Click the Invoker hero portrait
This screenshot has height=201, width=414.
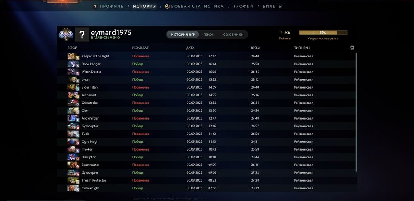(x=73, y=149)
